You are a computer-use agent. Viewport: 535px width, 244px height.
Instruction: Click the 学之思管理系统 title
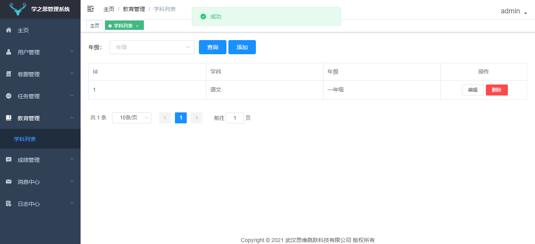[51, 9]
